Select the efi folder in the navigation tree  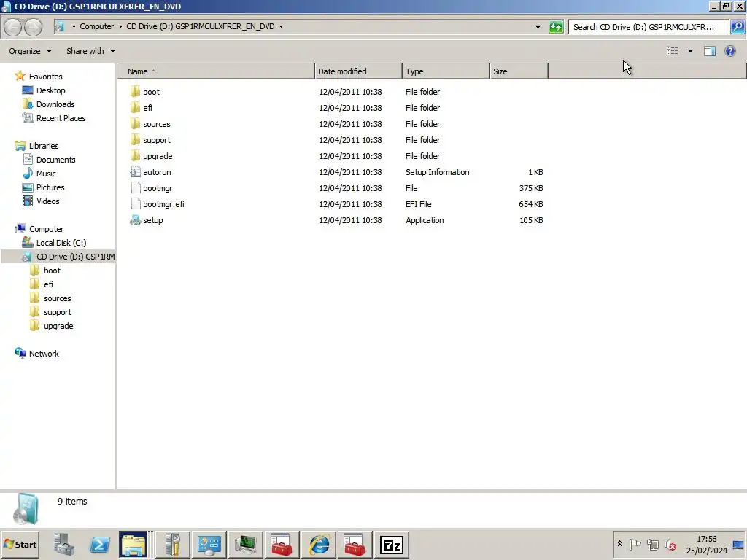[48, 284]
